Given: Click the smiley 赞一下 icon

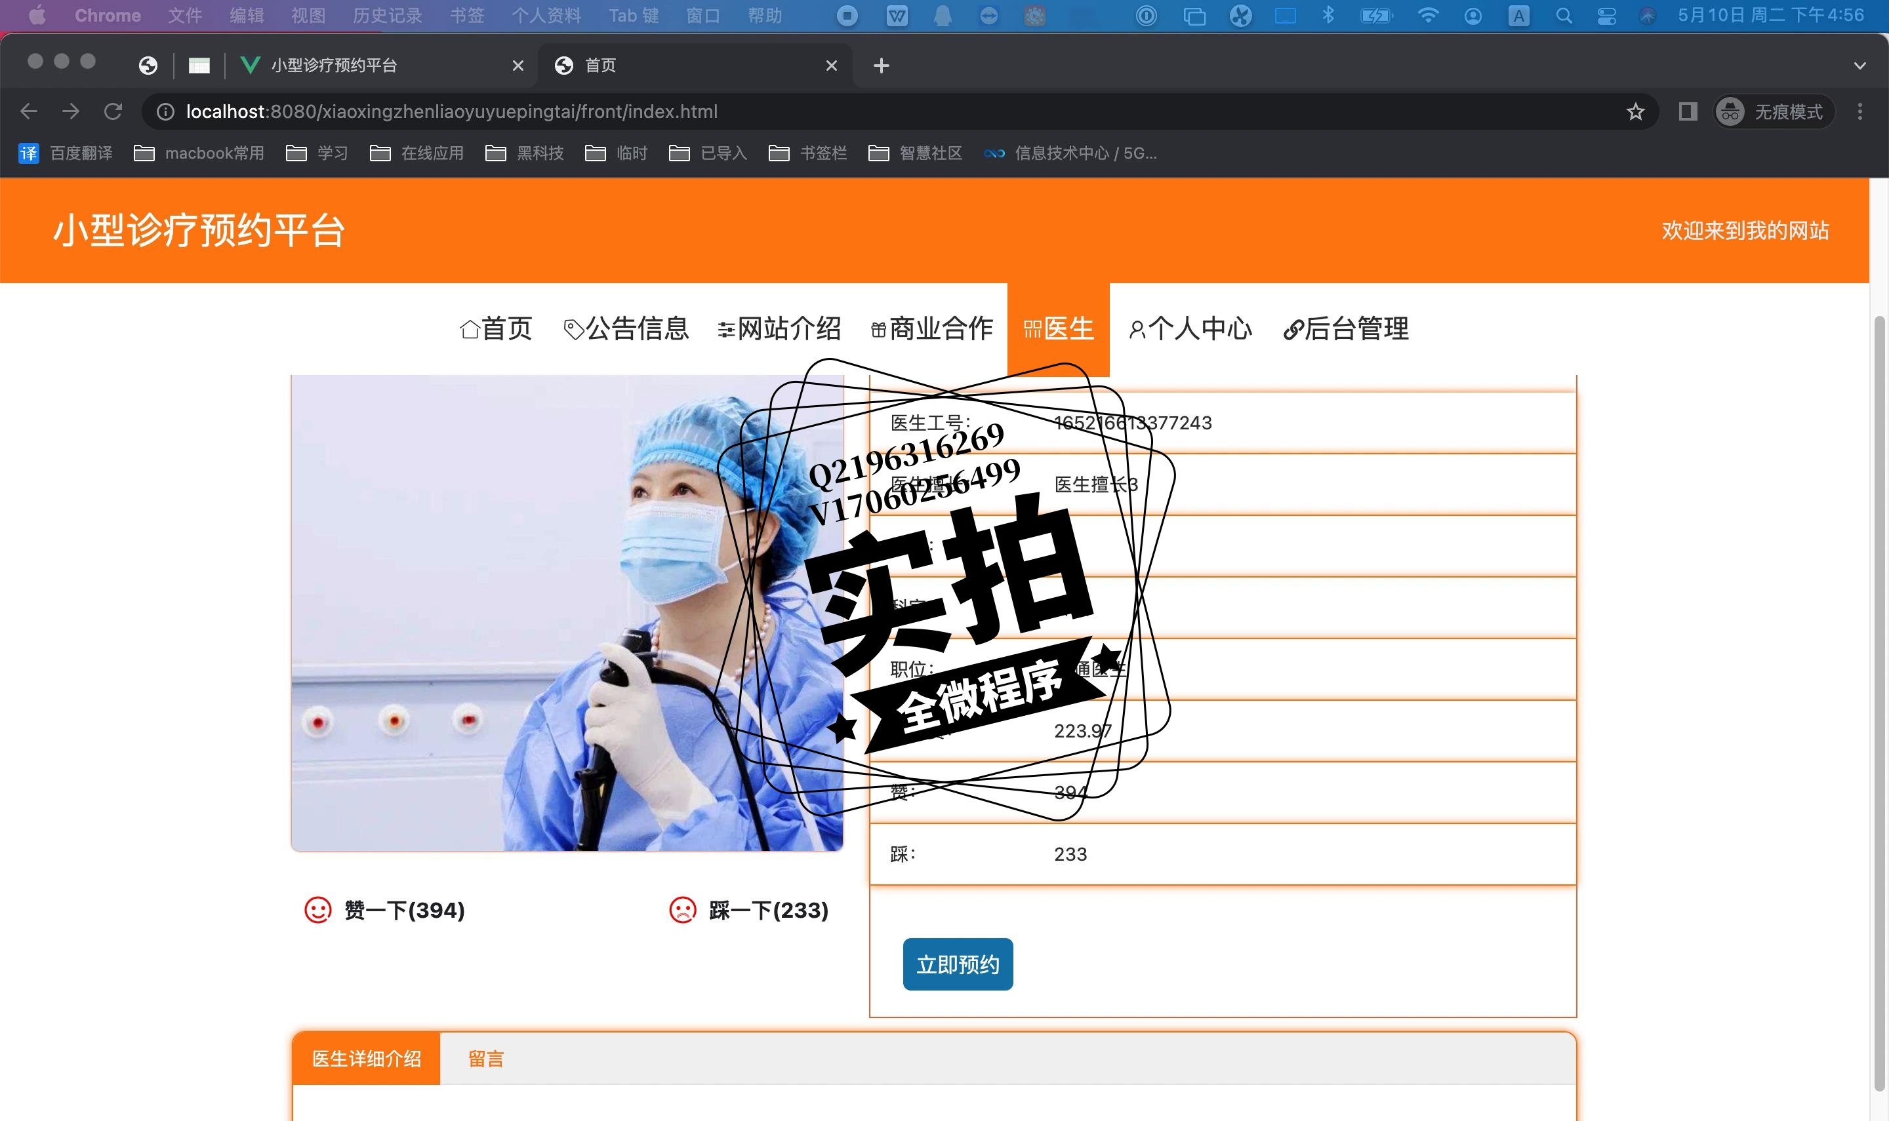Looking at the screenshot, I should tap(317, 909).
